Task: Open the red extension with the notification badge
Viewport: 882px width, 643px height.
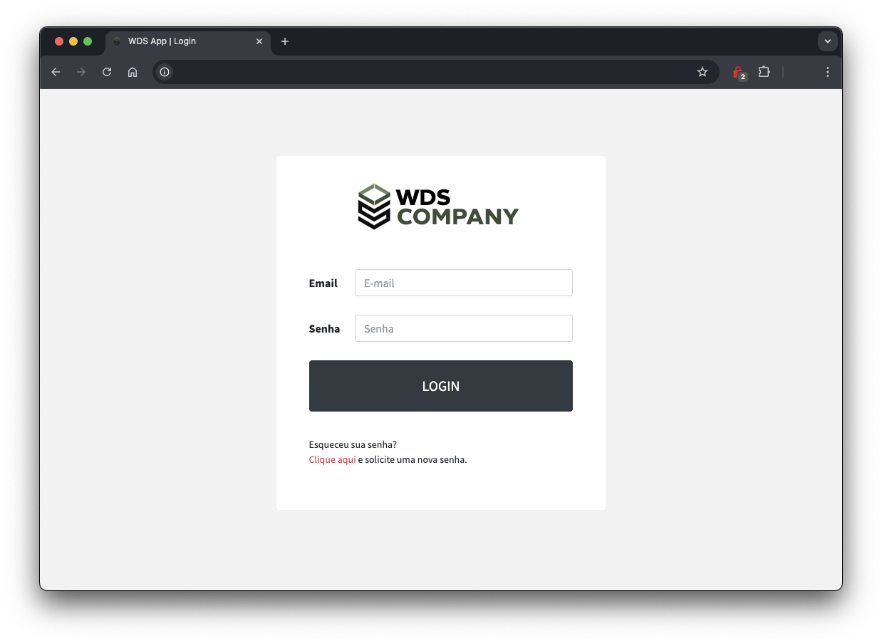Action: (x=739, y=71)
